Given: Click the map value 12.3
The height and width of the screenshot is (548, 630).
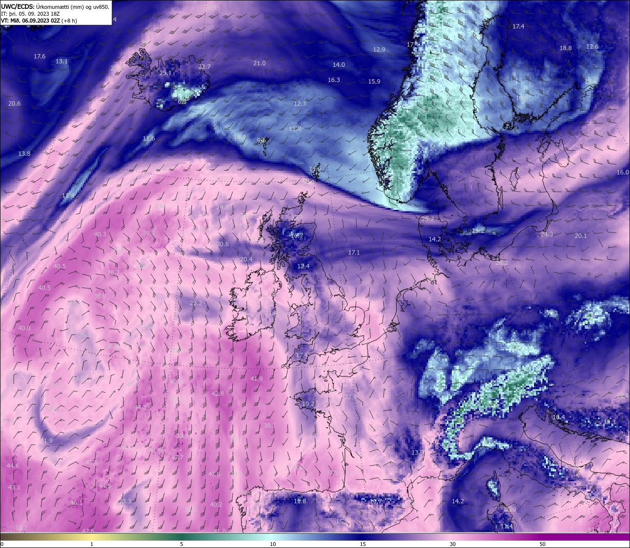Looking at the screenshot, I should pos(300,104).
